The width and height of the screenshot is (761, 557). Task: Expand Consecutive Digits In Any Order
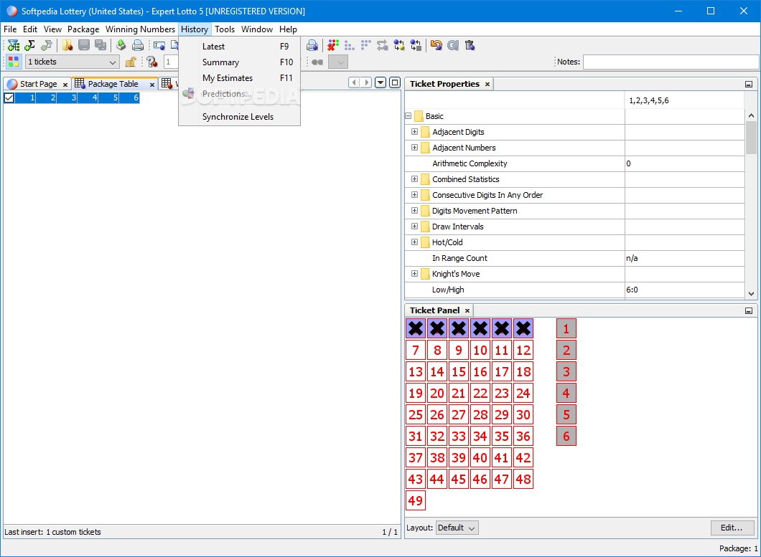click(x=414, y=195)
